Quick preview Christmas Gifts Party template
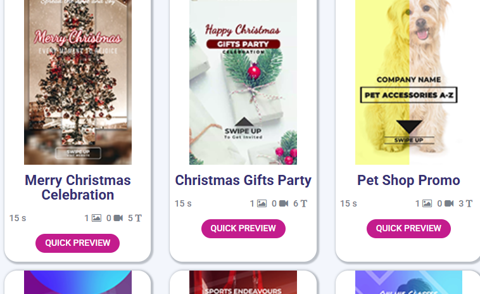Image resolution: width=480 pixels, height=294 pixels. tap(243, 229)
